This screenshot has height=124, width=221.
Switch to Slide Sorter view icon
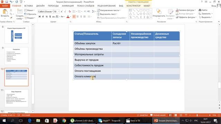pos(176,115)
